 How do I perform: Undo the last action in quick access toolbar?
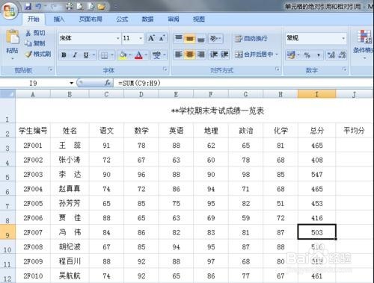pyautogui.click(x=38, y=6)
